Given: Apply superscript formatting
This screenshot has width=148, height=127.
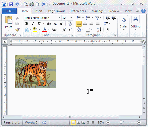Looking at the screenshot, I should tap(61, 24).
